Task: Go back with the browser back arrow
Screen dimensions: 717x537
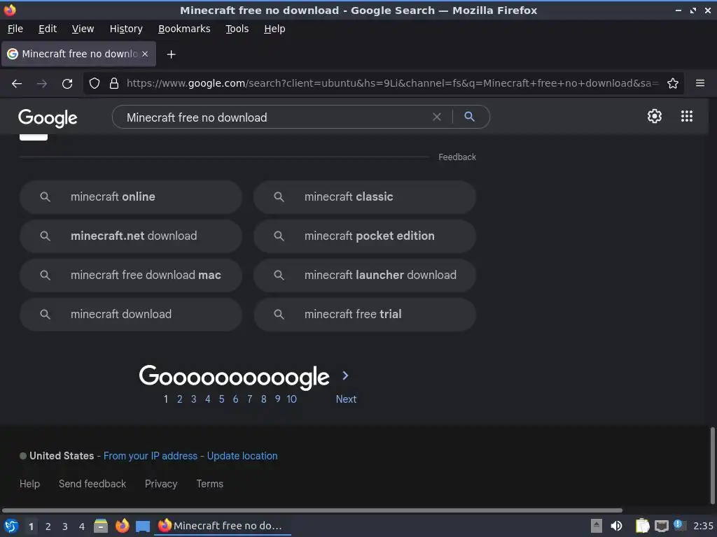Action: [17, 84]
